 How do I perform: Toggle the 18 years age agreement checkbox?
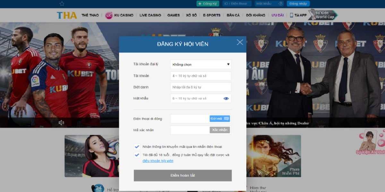tap(137, 155)
